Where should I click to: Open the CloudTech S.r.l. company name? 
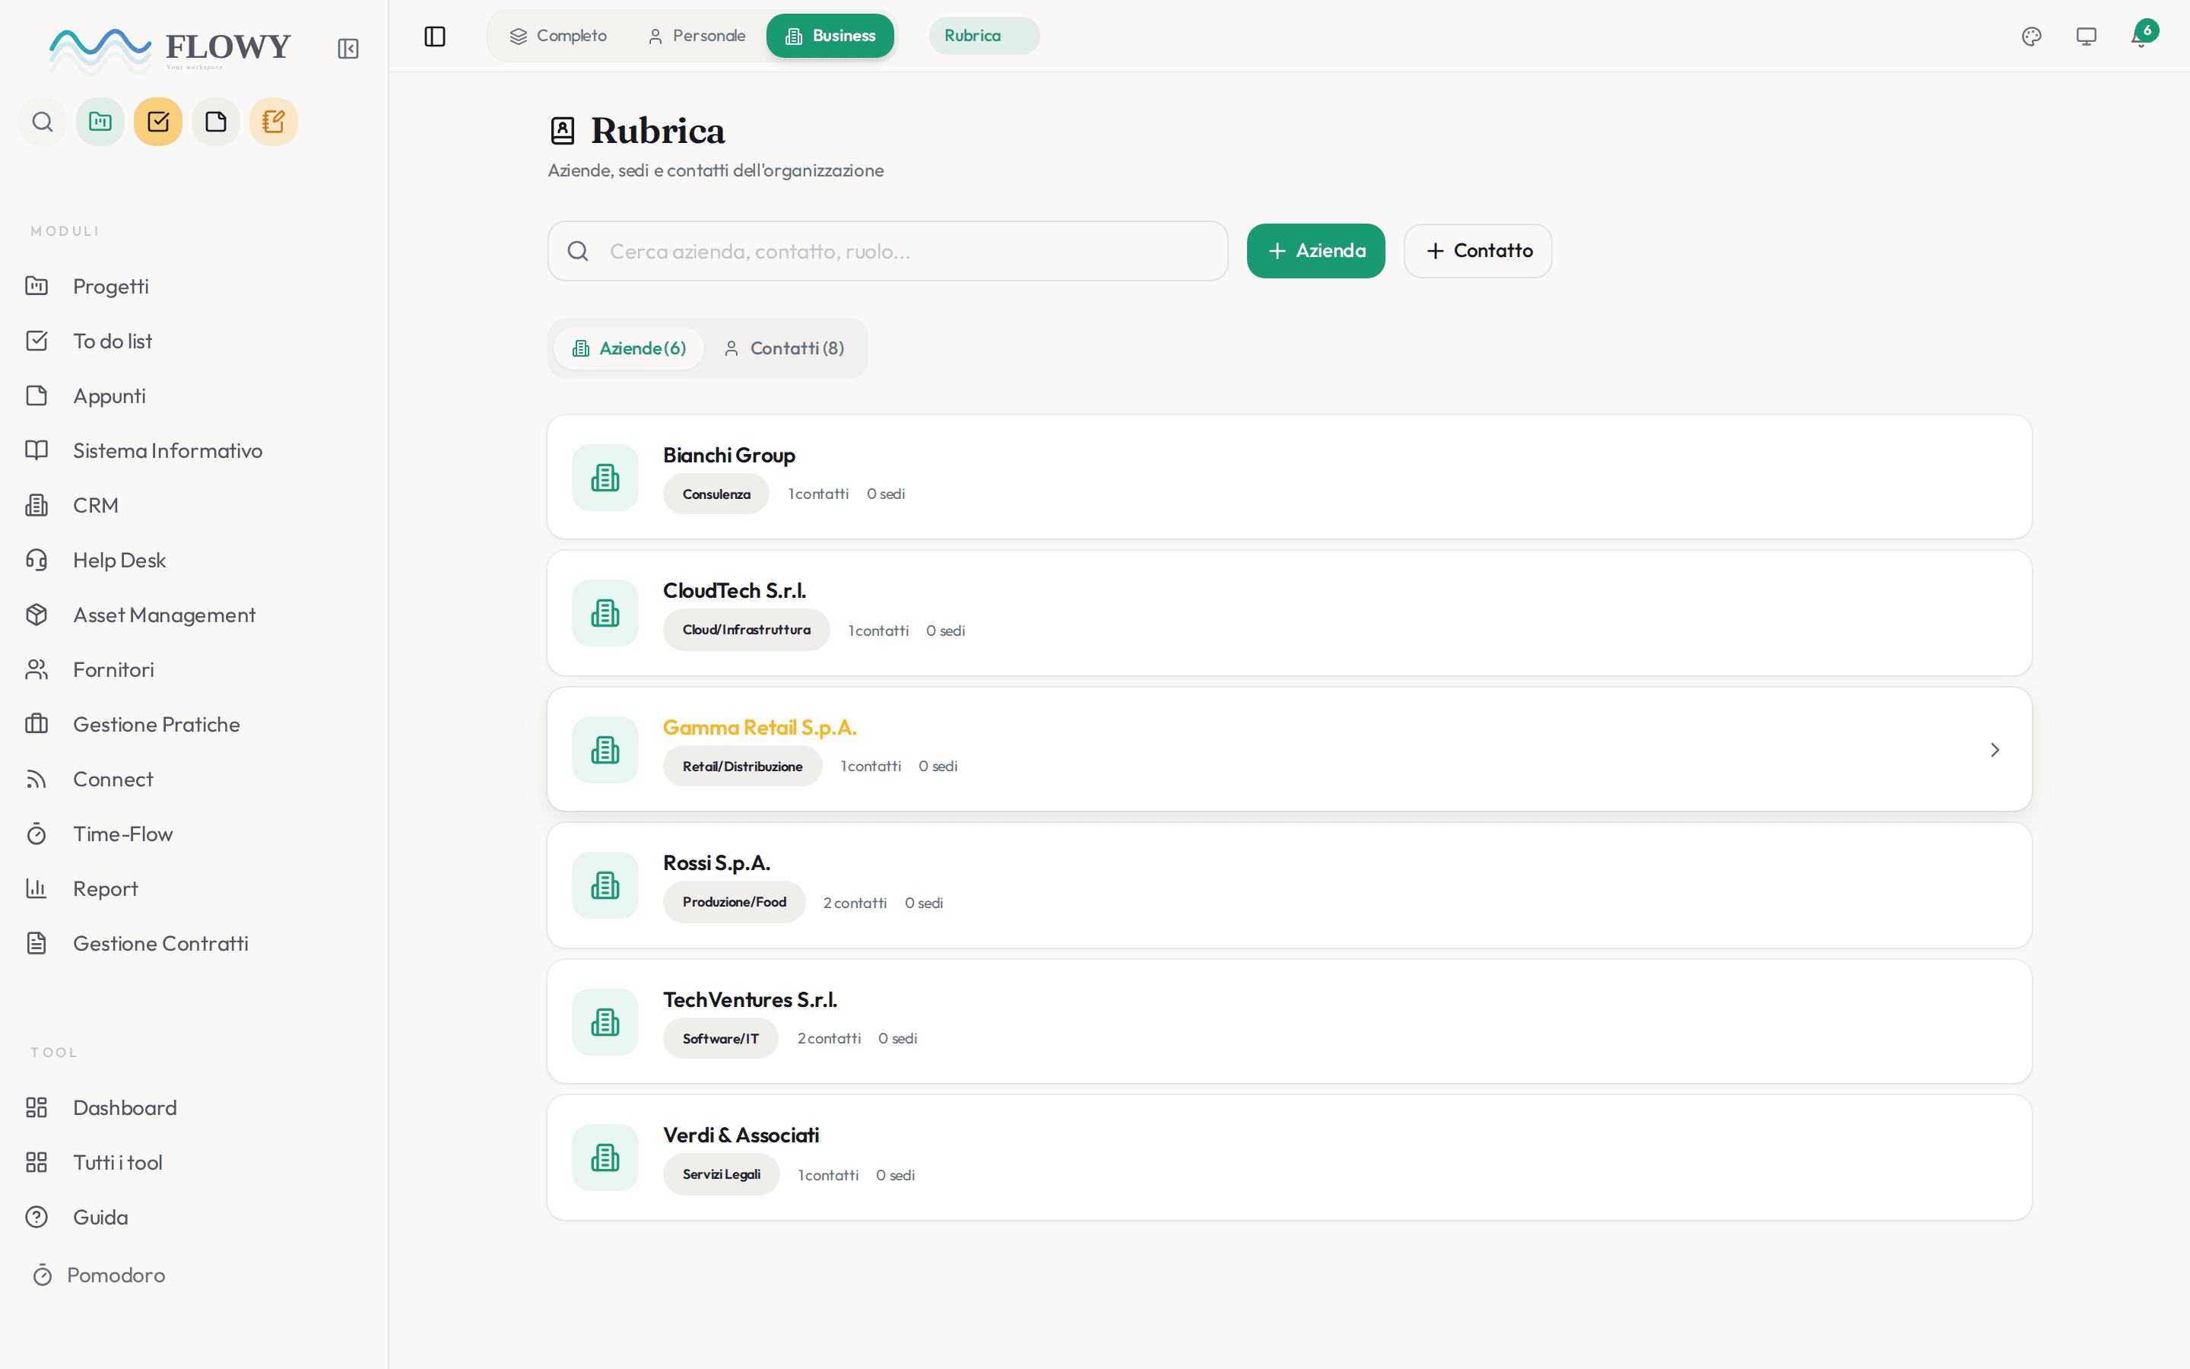pos(735,591)
